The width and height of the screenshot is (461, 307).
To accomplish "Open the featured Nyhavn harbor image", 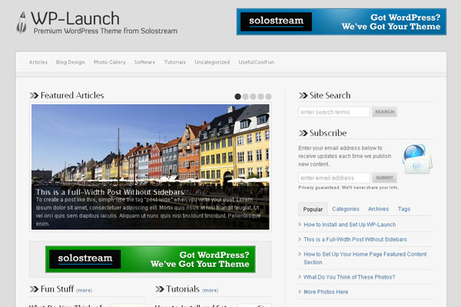I will pos(151,167).
